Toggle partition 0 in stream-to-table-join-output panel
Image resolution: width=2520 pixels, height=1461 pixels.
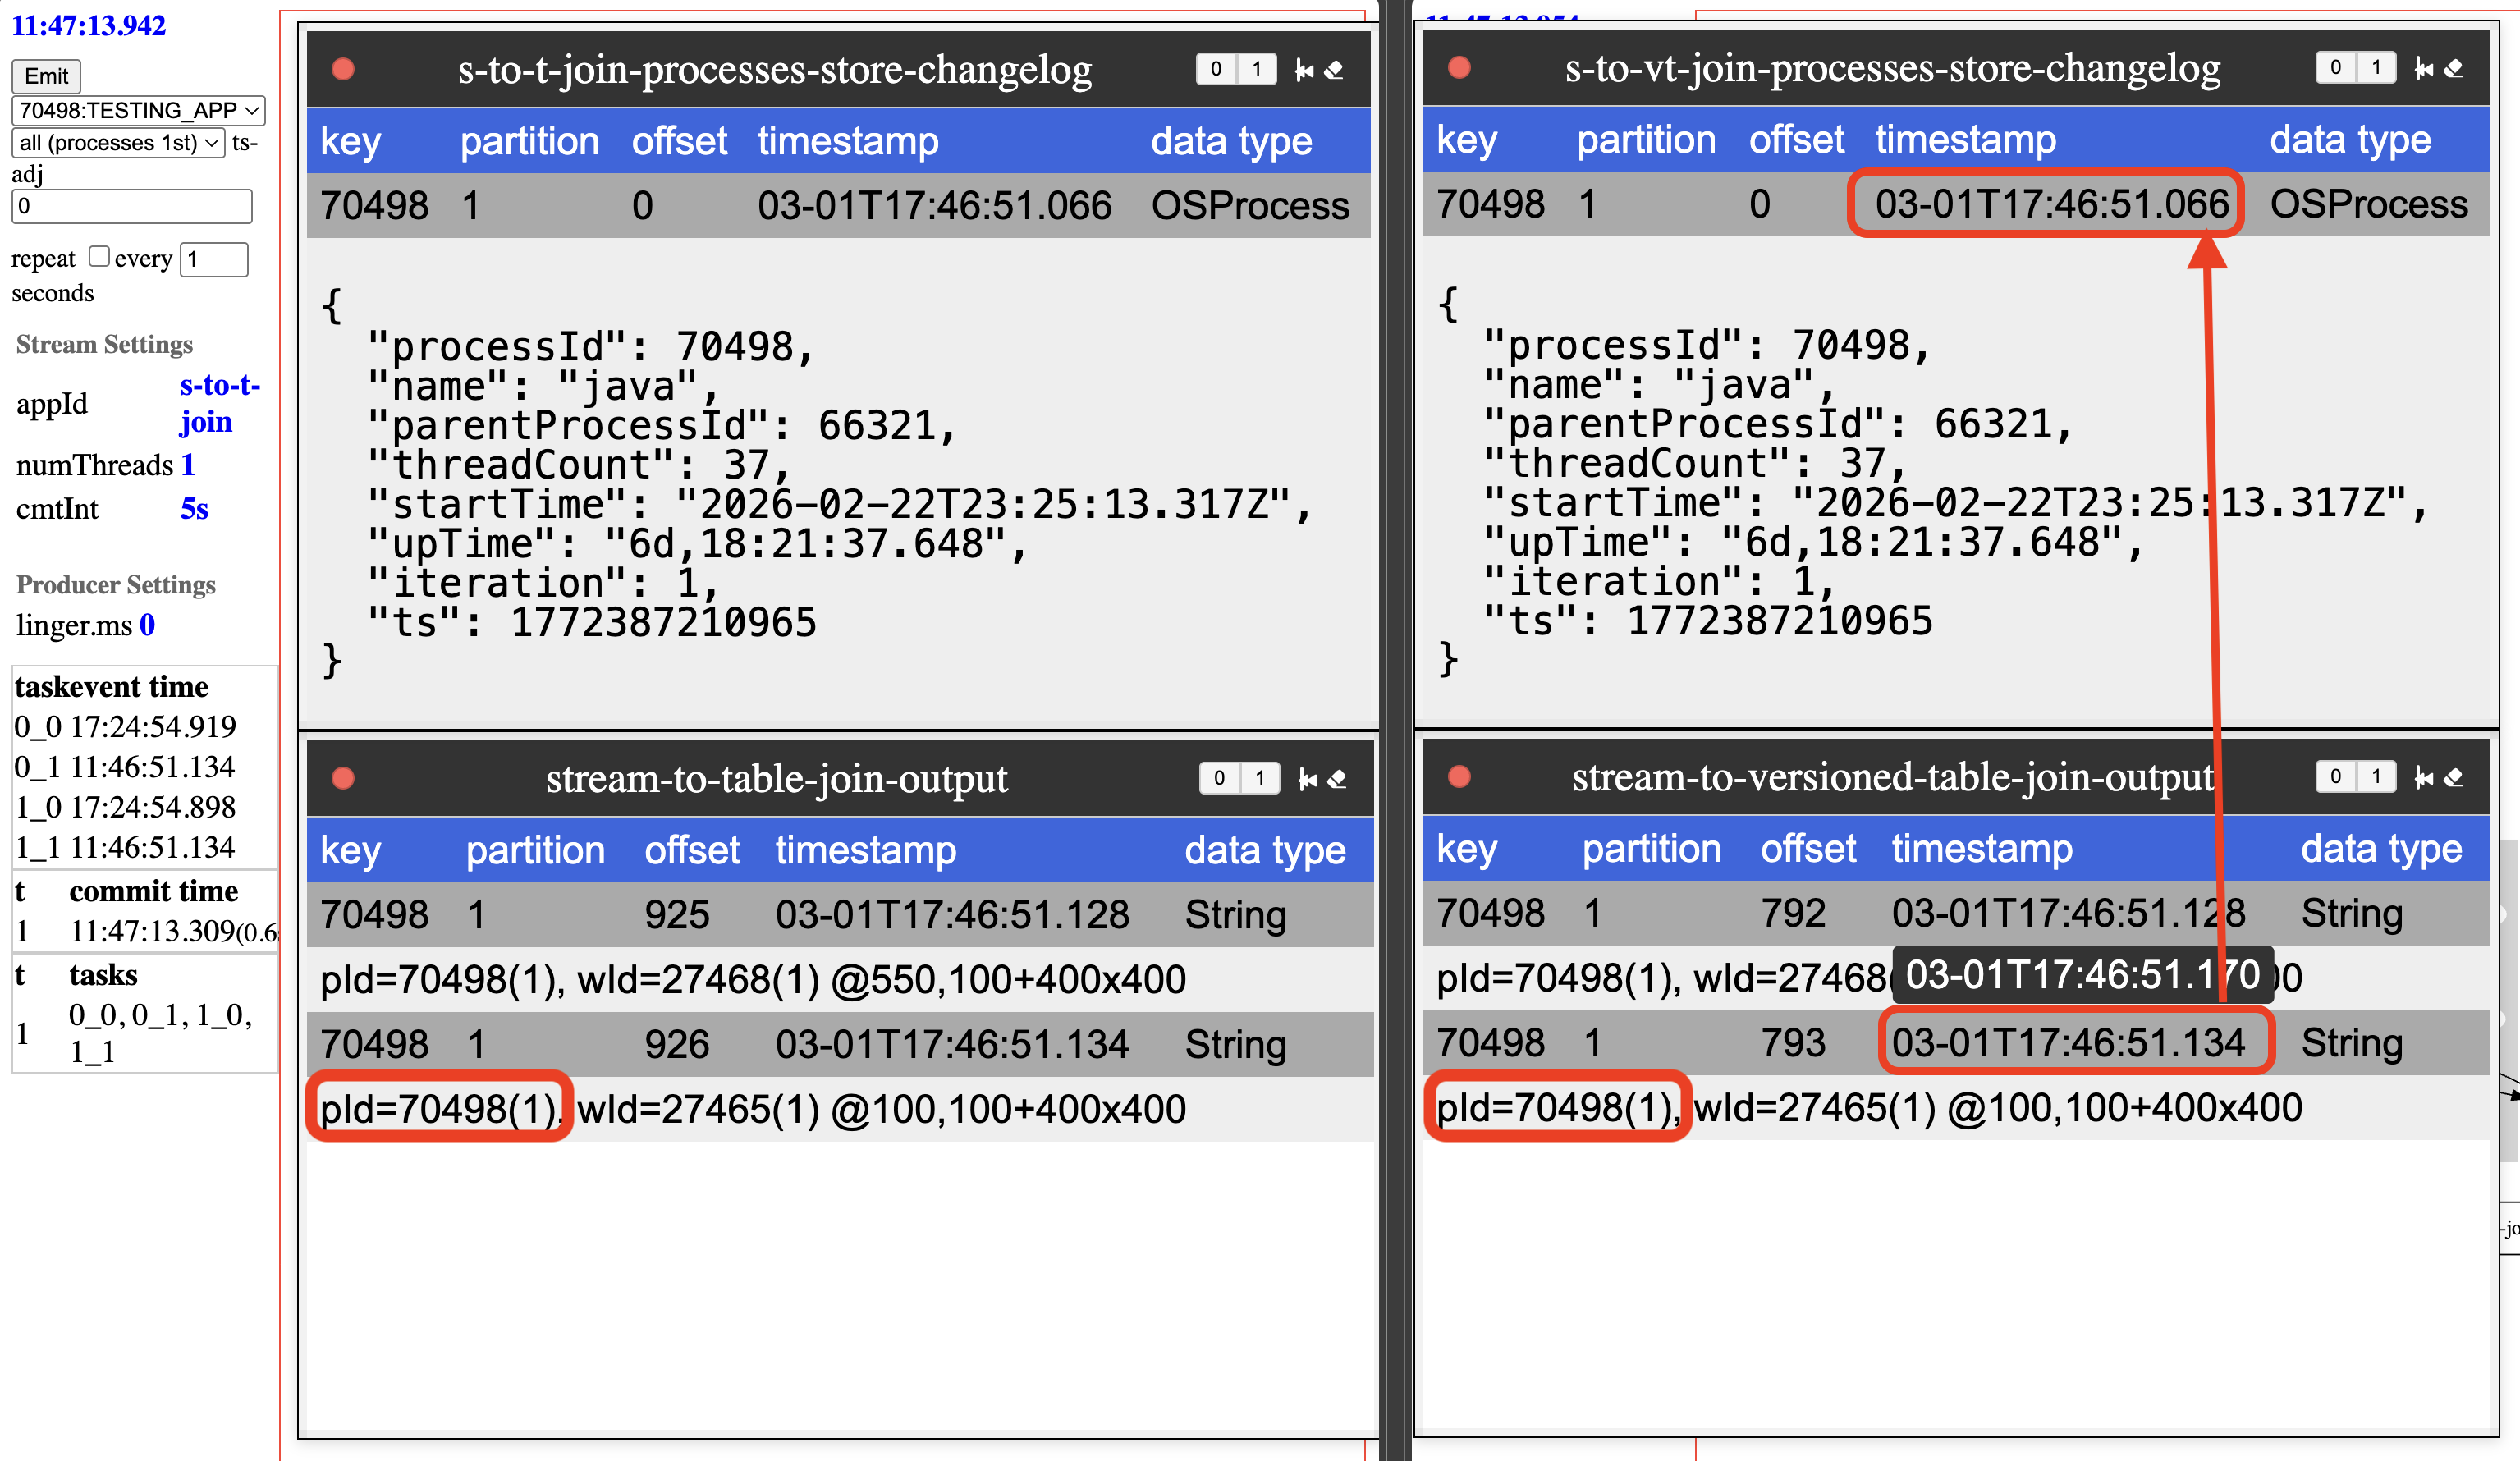(1219, 778)
